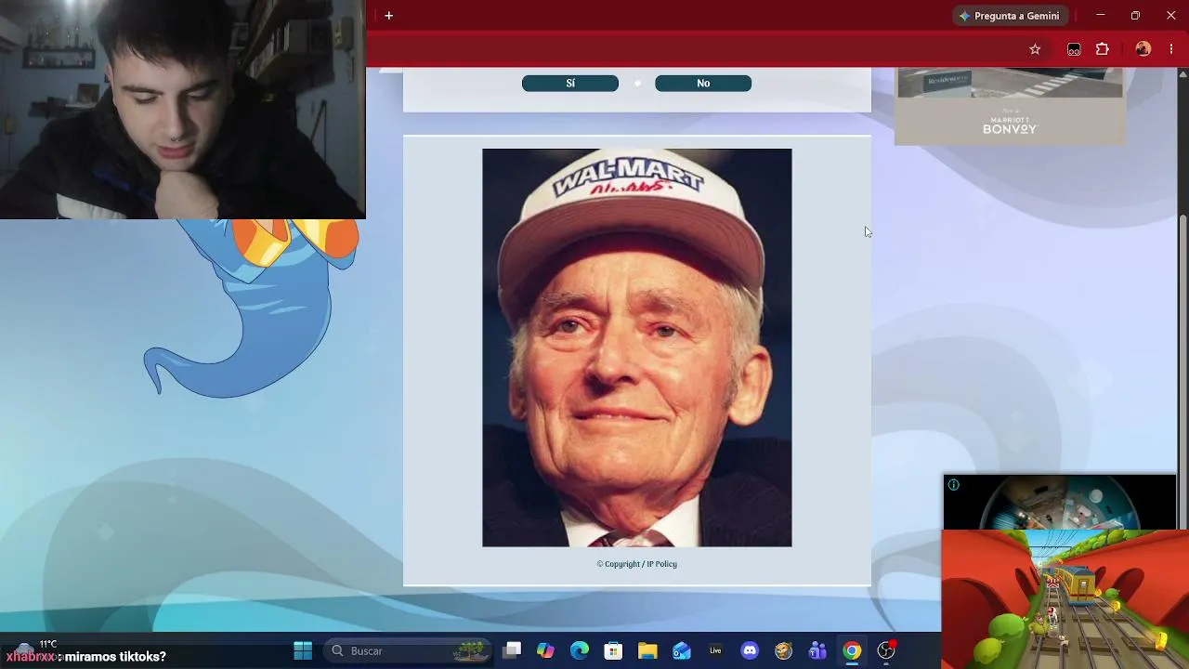Open Microsoft Store from the taskbar
Viewport: 1189px width, 669px height.
(x=613, y=650)
